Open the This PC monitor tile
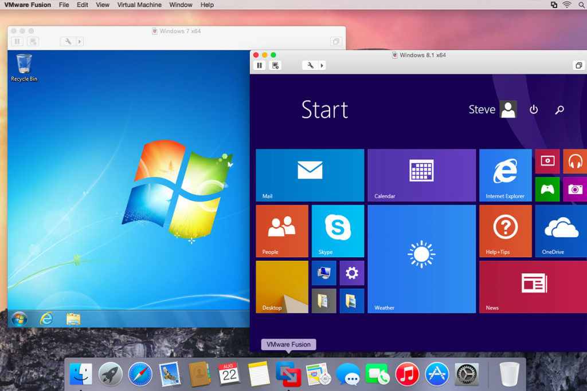The height and width of the screenshot is (391, 587). pos(324,273)
